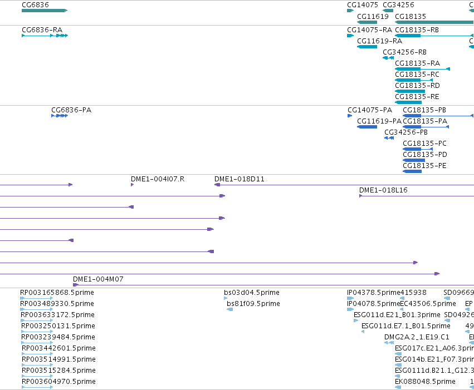Image resolution: width=474 pixels, height=390 pixels.
Task: Click the DME1-004I07.R clone label
Action: tap(158, 179)
